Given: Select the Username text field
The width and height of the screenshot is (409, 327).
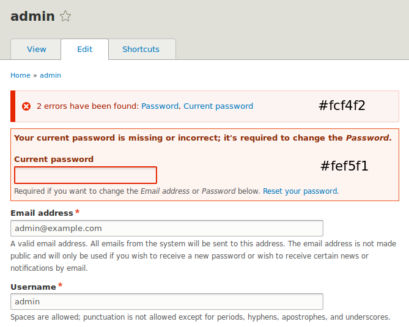Looking at the screenshot, I should (x=167, y=301).
